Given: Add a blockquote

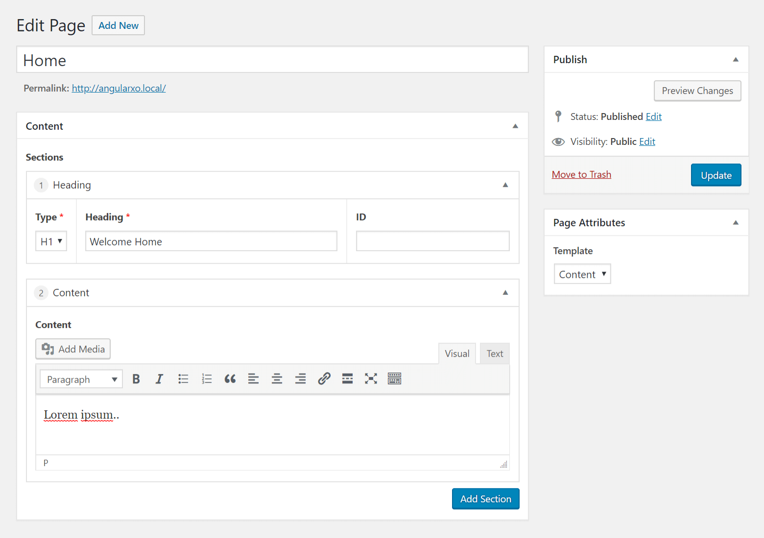Looking at the screenshot, I should click(230, 378).
